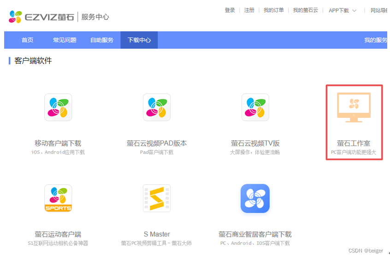Click the S Master title text
The width and height of the screenshot is (390, 258).
(157, 234)
